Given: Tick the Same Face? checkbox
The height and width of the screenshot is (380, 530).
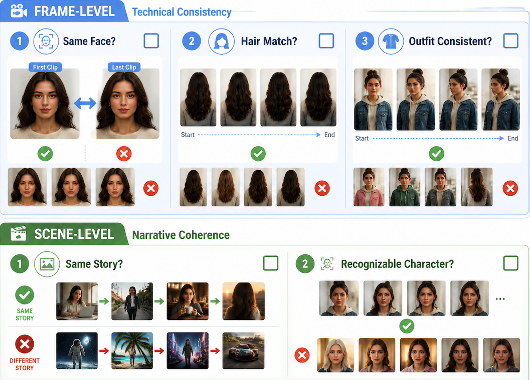Looking at the screenshot, I should [151, 41].
